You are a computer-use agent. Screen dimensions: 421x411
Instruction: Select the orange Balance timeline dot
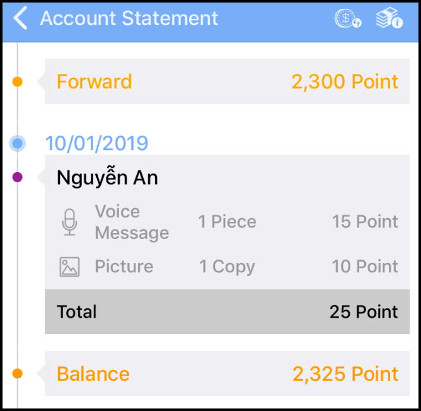pos(18,373)
